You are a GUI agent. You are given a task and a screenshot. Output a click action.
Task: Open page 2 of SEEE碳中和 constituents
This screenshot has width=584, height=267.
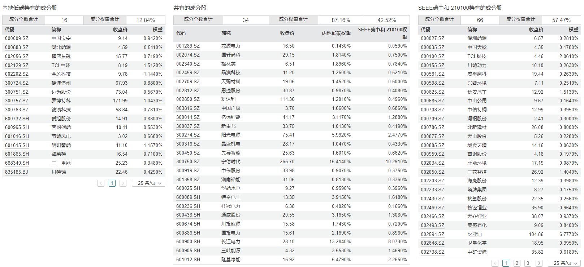click(517, 263)
